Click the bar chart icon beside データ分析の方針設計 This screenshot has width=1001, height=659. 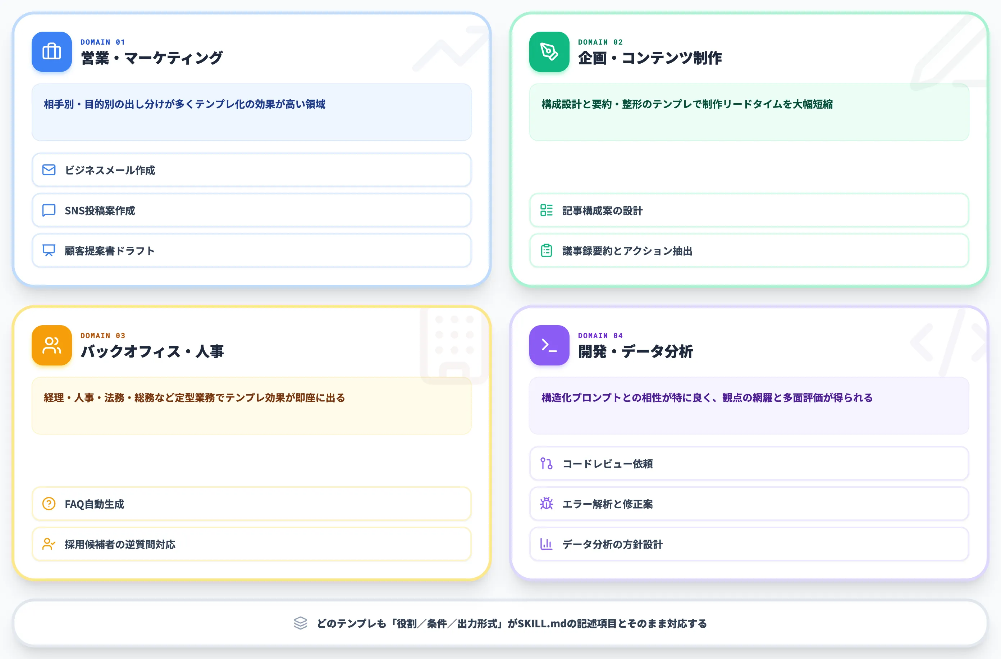[x=547, y=544]
